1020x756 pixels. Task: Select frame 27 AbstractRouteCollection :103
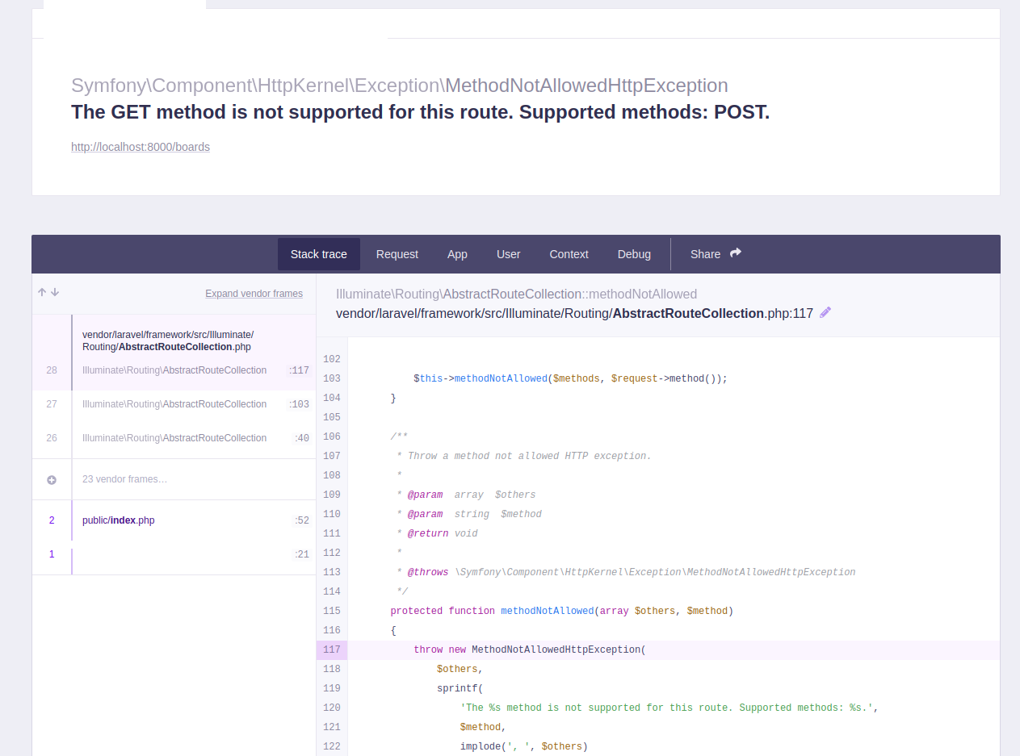click(174, 404)
